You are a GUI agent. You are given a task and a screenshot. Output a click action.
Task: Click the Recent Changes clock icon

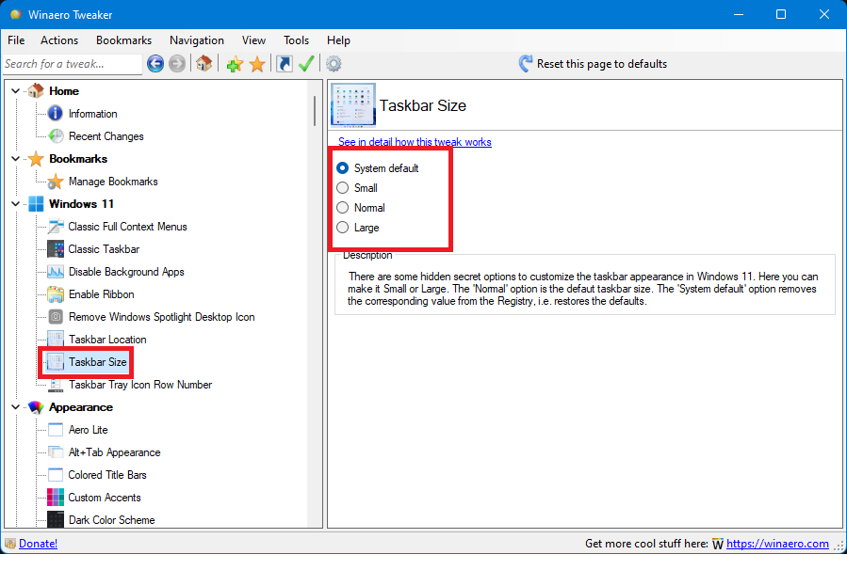click(56, 135)
